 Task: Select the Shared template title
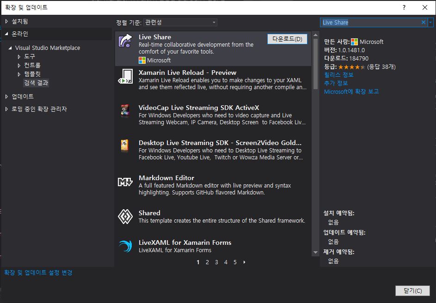pos(149,213)
